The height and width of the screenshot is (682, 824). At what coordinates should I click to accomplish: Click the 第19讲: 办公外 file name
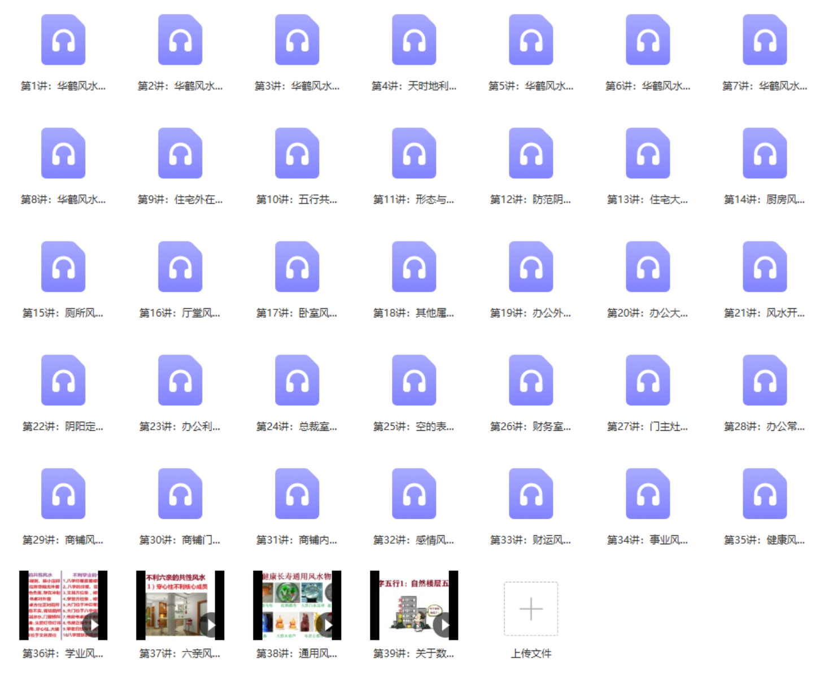tap(531, 313)
